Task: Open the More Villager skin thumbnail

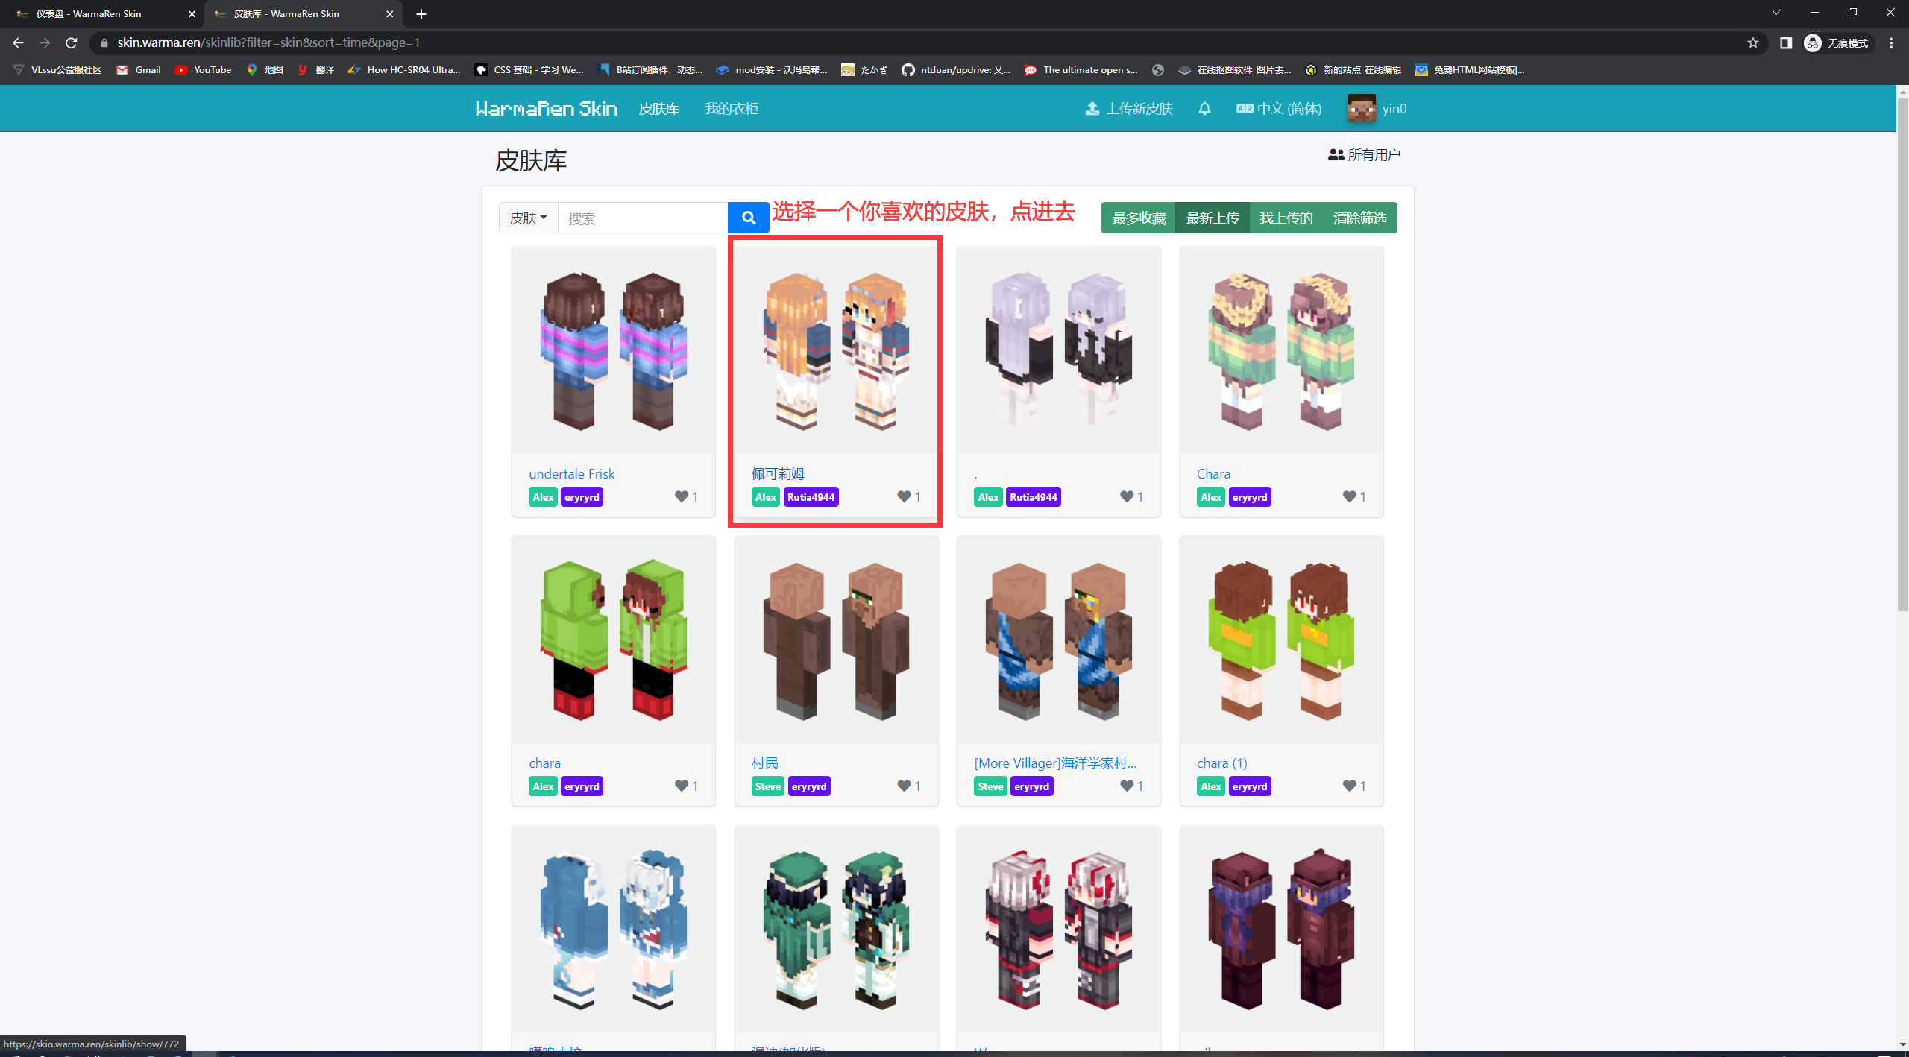Action: [1058, 639]
